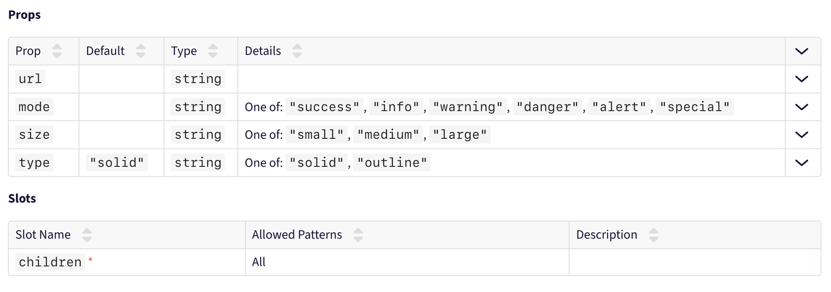831x292 pixels.
Task: Expand the size prop row
Action: (x=802, y=135)
